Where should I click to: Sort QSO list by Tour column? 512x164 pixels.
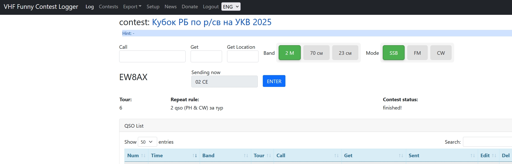click(x=262, y=155)
